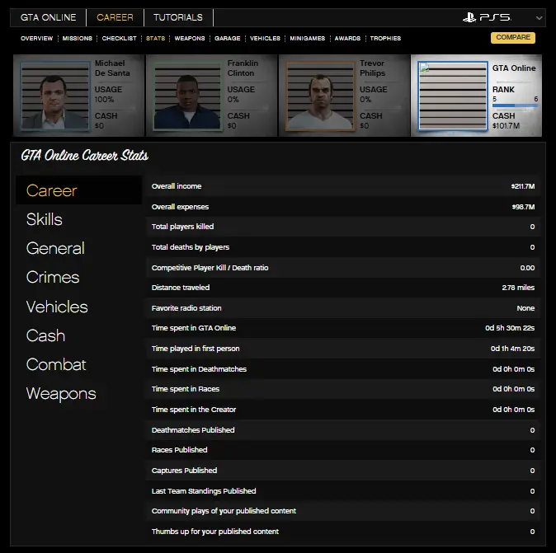The width and height of the screenshot is (556, 553).
Task: Open the VEHICLES sub-navigation link
Action: point(265,38)
